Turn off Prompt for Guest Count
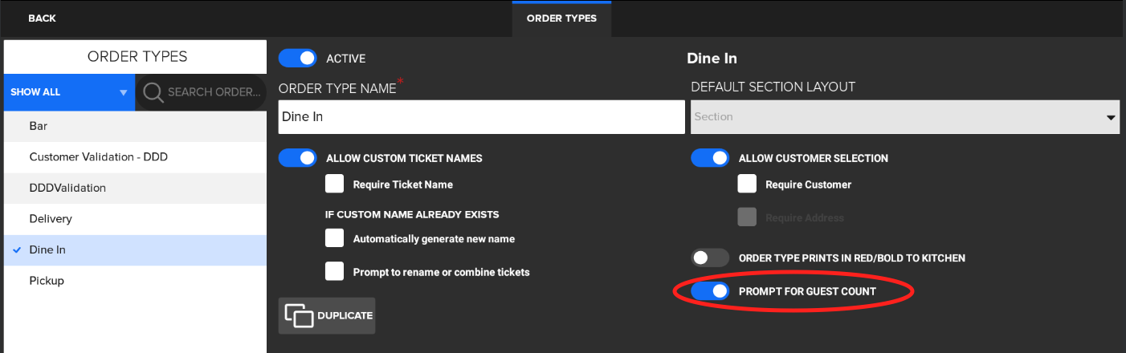The width and height of the screenshot is (1126, 353). coord(710,291)
